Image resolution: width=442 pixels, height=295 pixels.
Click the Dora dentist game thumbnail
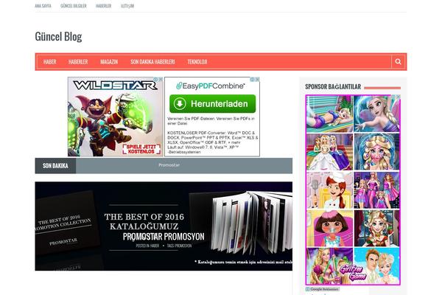(x=329, y=228)
